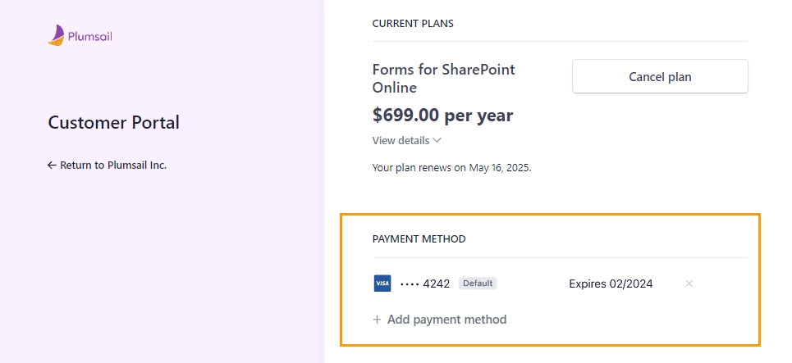Screen dimensions: 792x363
Task: Cancel the Forms for SharePoint Online plan
Action: point(660,77)
